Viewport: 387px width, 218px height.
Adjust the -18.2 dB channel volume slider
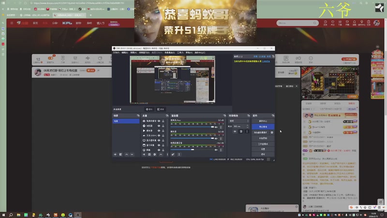coord(192,150)
